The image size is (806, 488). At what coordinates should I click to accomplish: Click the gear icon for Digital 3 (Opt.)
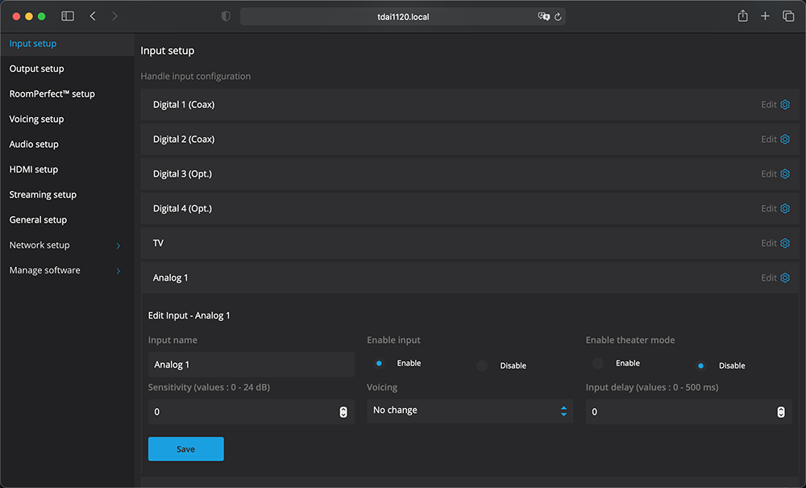click(x=785, y=173)
